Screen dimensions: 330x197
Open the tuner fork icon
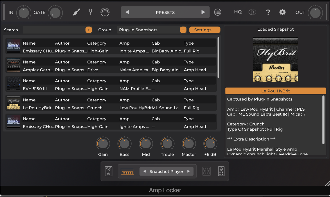coord(91,12)
